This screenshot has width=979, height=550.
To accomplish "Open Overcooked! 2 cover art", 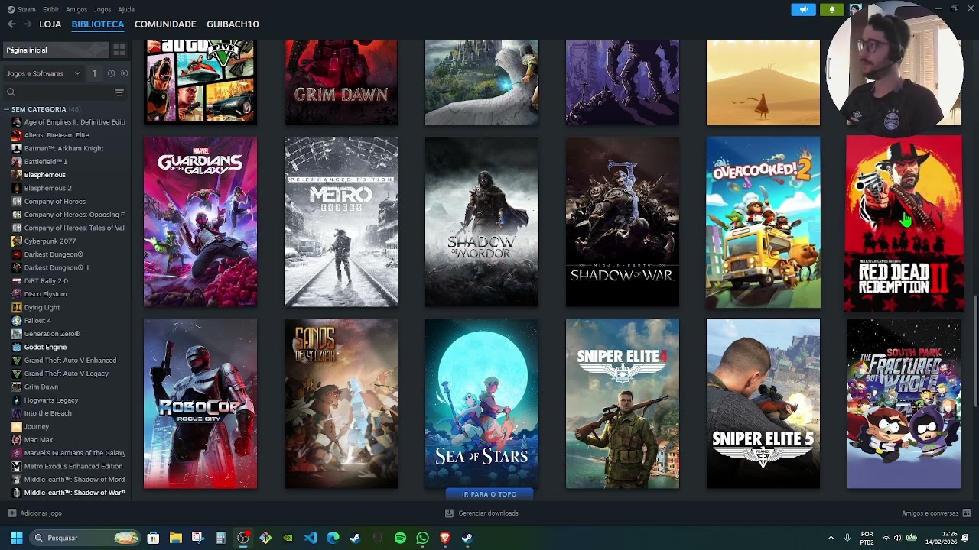I will [763, 222].
